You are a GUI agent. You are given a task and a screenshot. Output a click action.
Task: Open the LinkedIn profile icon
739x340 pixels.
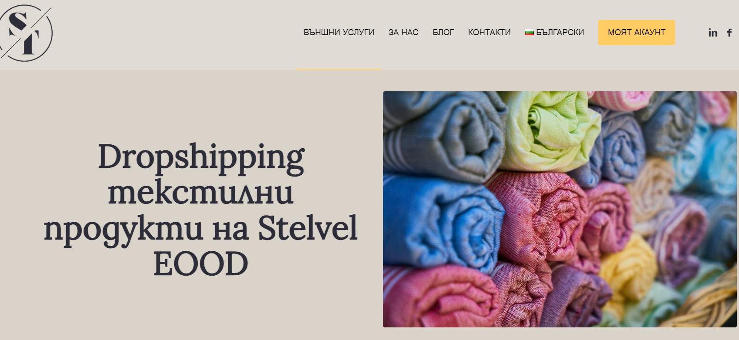713,33
